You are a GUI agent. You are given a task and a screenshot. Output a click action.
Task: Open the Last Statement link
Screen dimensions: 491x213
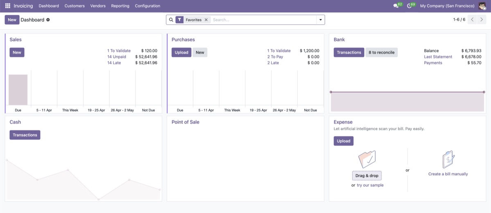pyautogui.click(x=438, y=57)
